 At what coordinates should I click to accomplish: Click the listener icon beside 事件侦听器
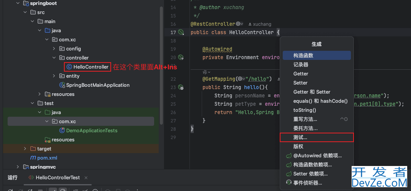(x=289, y=183)
